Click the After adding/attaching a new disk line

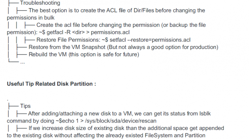pos(119,113)
